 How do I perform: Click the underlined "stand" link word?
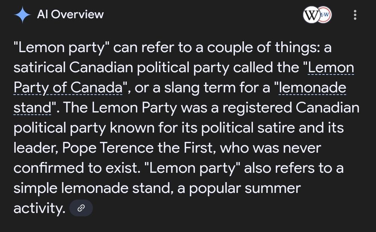[32, 108]
